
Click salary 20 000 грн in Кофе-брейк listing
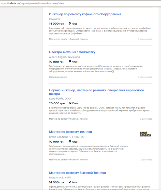[x=57, y=103]
